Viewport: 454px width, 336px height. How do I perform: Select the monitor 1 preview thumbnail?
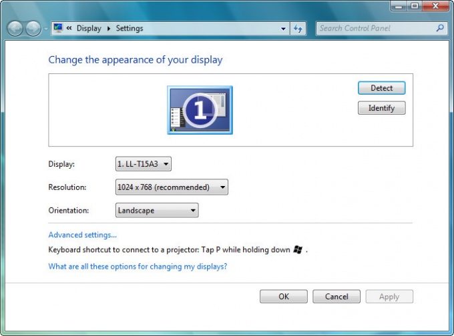[x=200, y=110]
